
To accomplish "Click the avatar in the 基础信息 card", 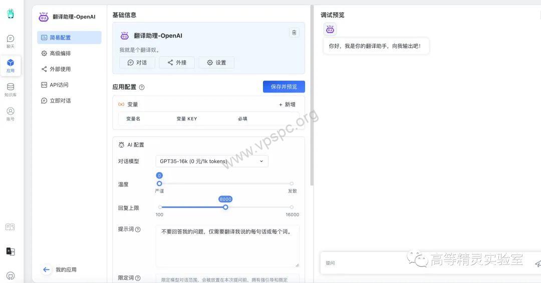I will [x=125, y=35].
